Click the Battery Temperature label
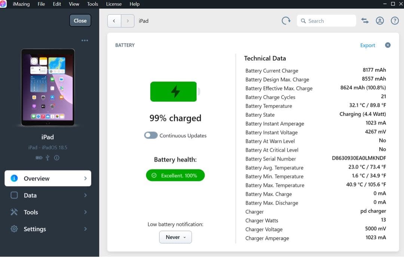 (269, 106)
